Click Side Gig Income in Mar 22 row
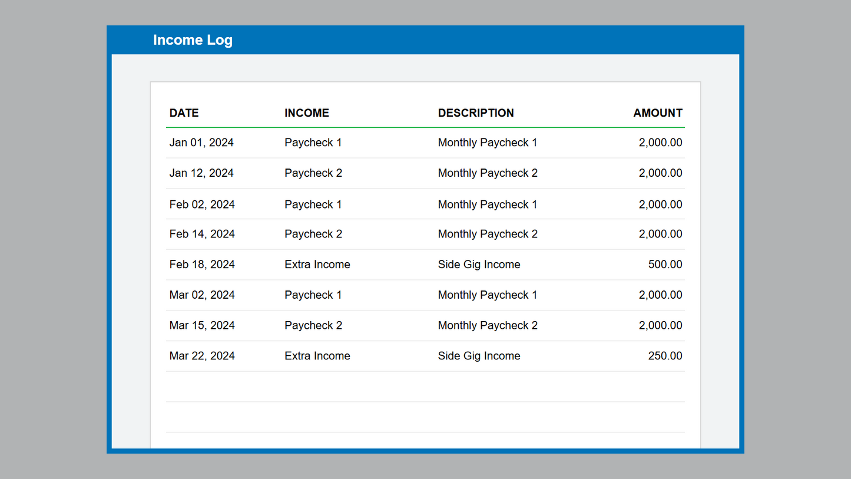Viewport: 851px width, 479px height. [479, 356]
